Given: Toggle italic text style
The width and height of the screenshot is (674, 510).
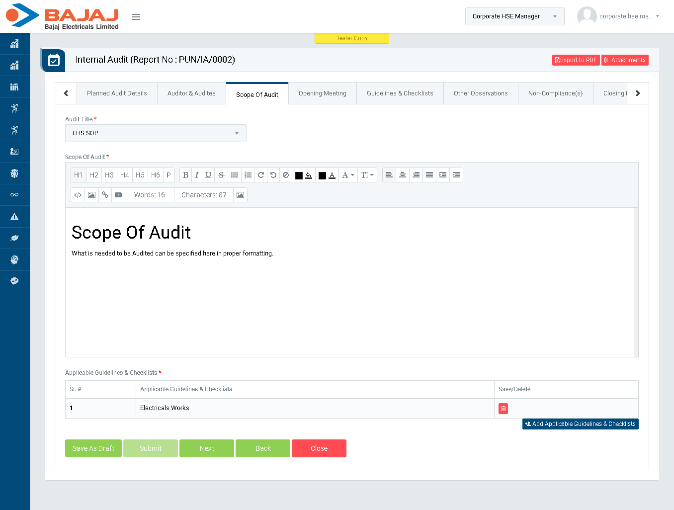Looking at the screenshot, I should pos(197,175).
